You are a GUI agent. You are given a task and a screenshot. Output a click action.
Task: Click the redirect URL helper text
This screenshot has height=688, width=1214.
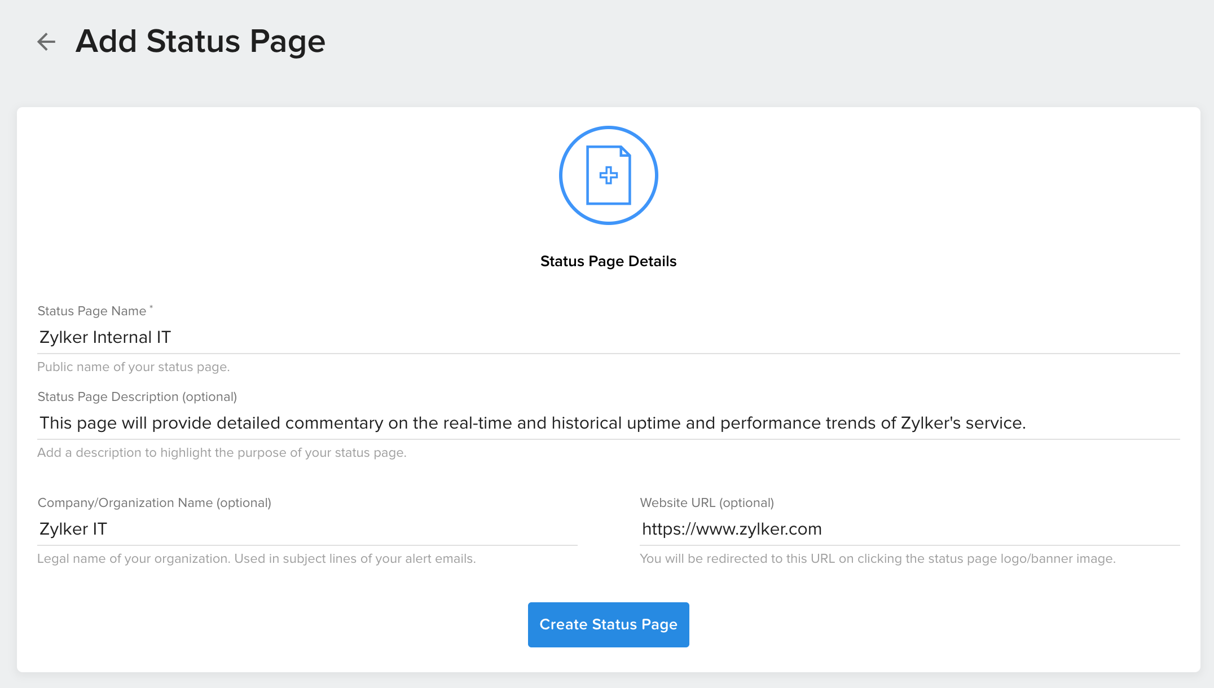tap(877, 558)
